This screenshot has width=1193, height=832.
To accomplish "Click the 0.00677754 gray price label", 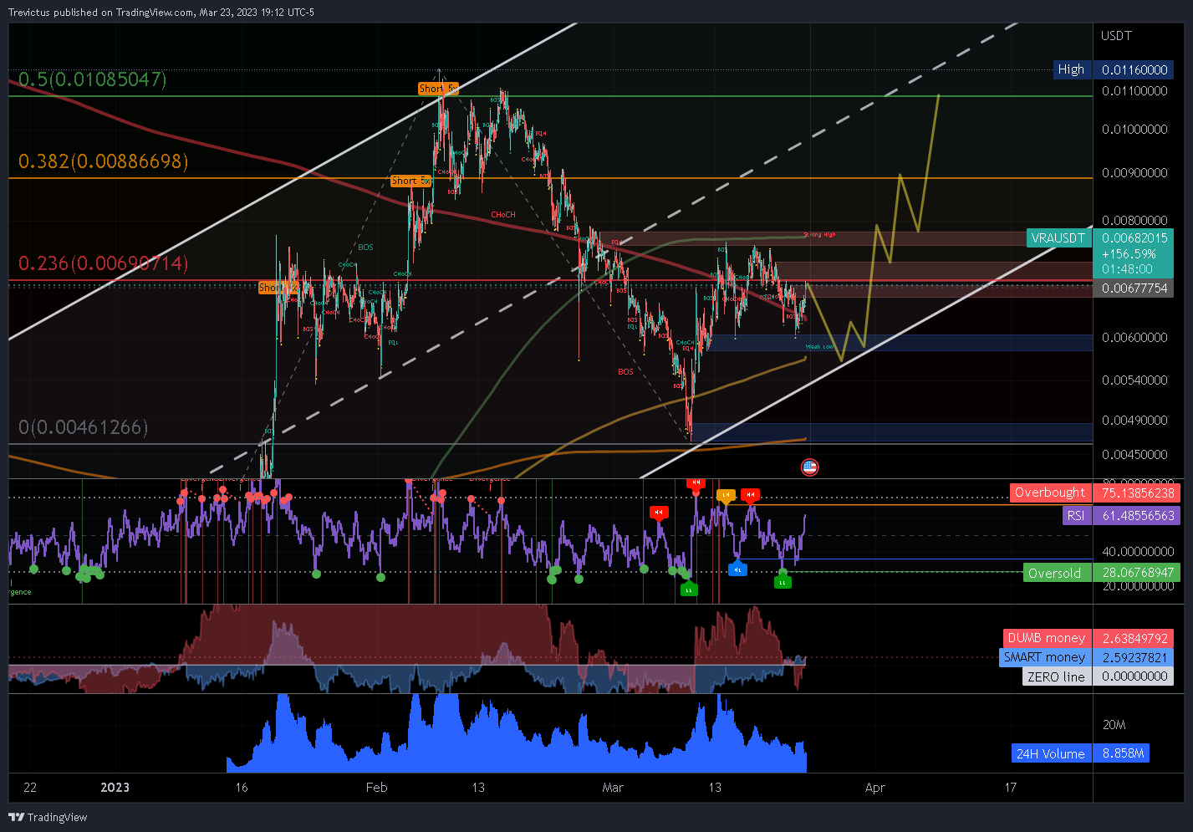I will point(1134,288).
